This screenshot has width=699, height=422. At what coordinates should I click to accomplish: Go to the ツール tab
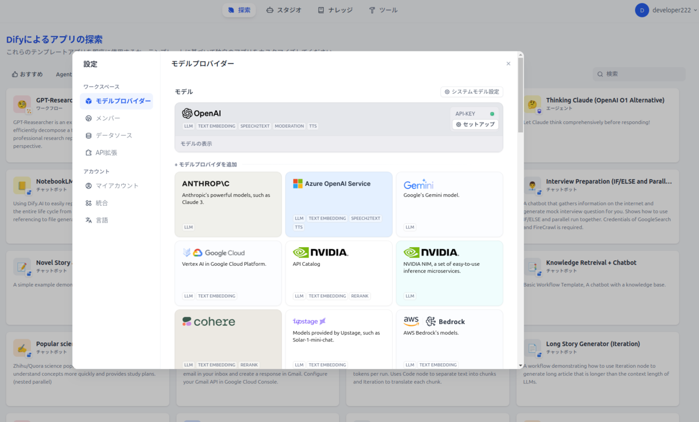[383, 10]
